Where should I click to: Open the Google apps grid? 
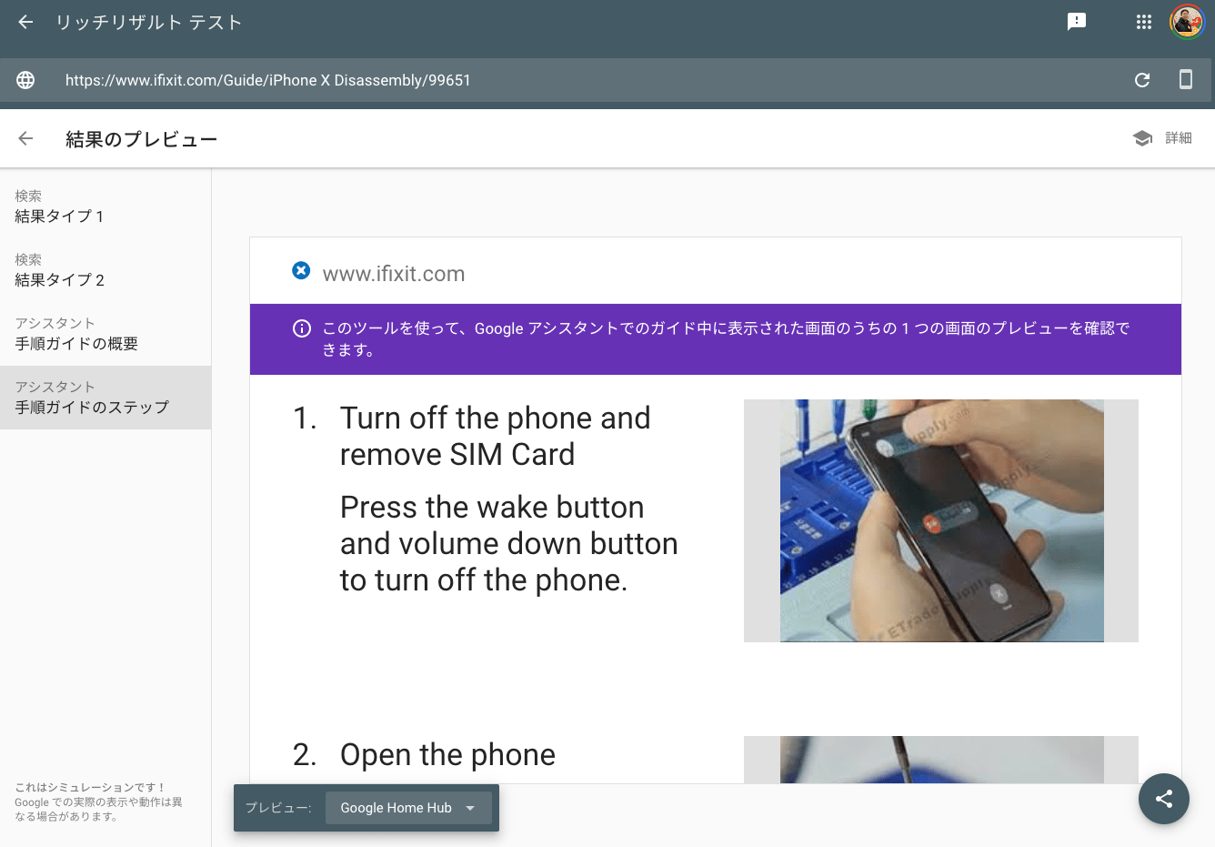pos(1144,22)
